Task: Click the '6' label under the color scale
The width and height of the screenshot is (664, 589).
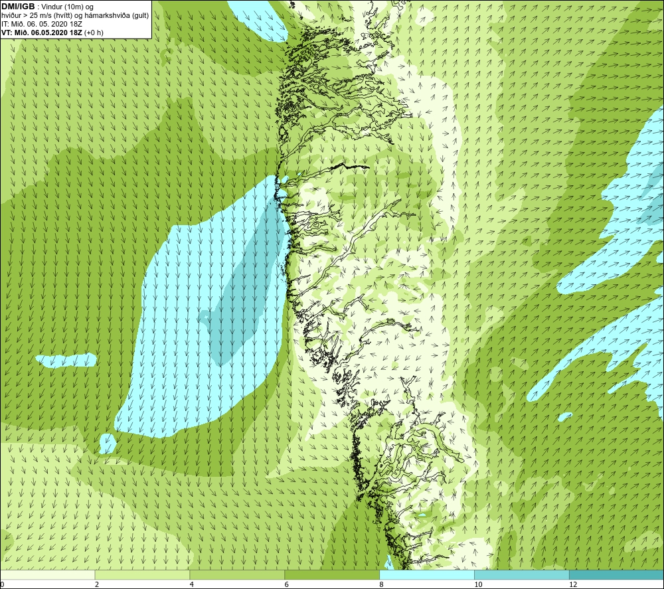Action: pyautogui.click(x=287, y=584)
